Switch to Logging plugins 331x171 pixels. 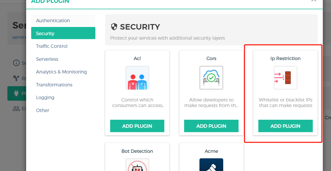point(45,98)
